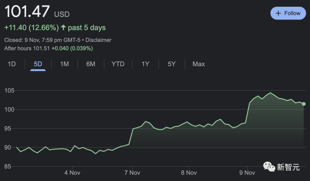Click the 105 y-axis value label
Screen dimensions: 310x181
coord(9,91)
